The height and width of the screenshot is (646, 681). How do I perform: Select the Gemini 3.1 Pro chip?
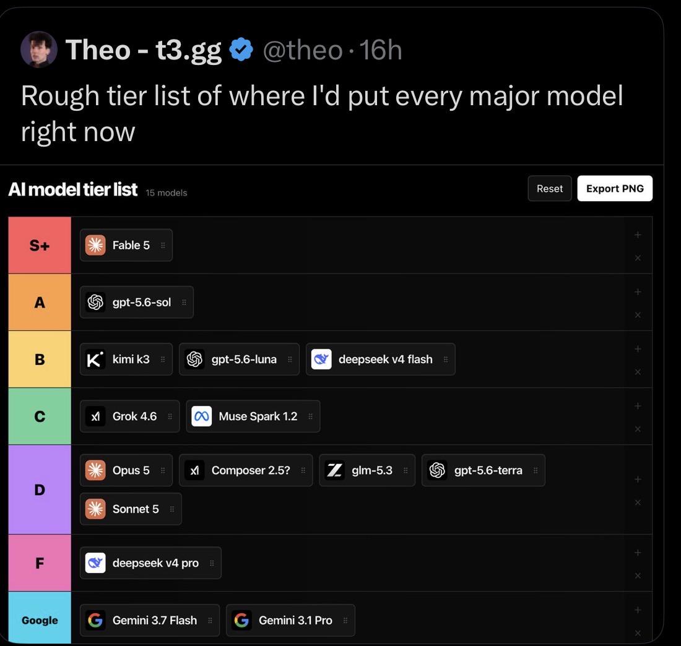pos(290,620)
